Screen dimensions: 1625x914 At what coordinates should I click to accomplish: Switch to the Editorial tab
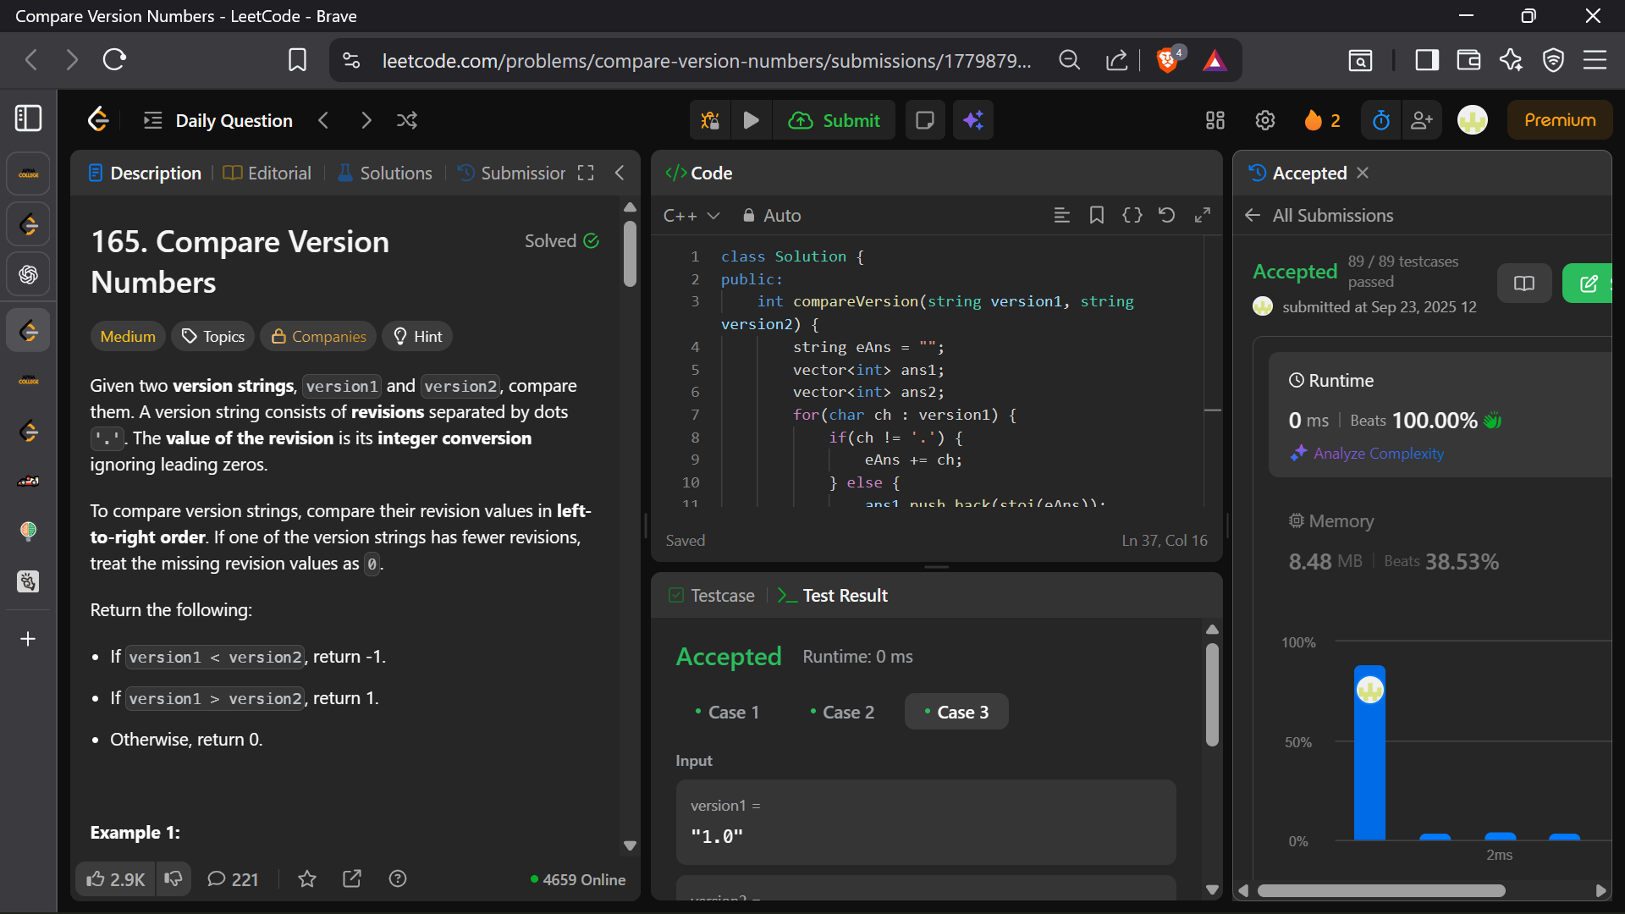pyautogui.click(x=267, y=173)
